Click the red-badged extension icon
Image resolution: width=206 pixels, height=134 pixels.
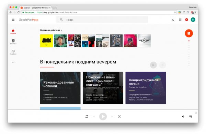click(x=192, y=12)
